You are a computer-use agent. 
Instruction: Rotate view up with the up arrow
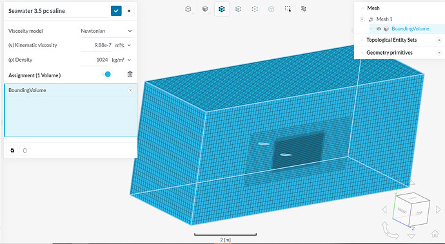(x=411, y=182)
